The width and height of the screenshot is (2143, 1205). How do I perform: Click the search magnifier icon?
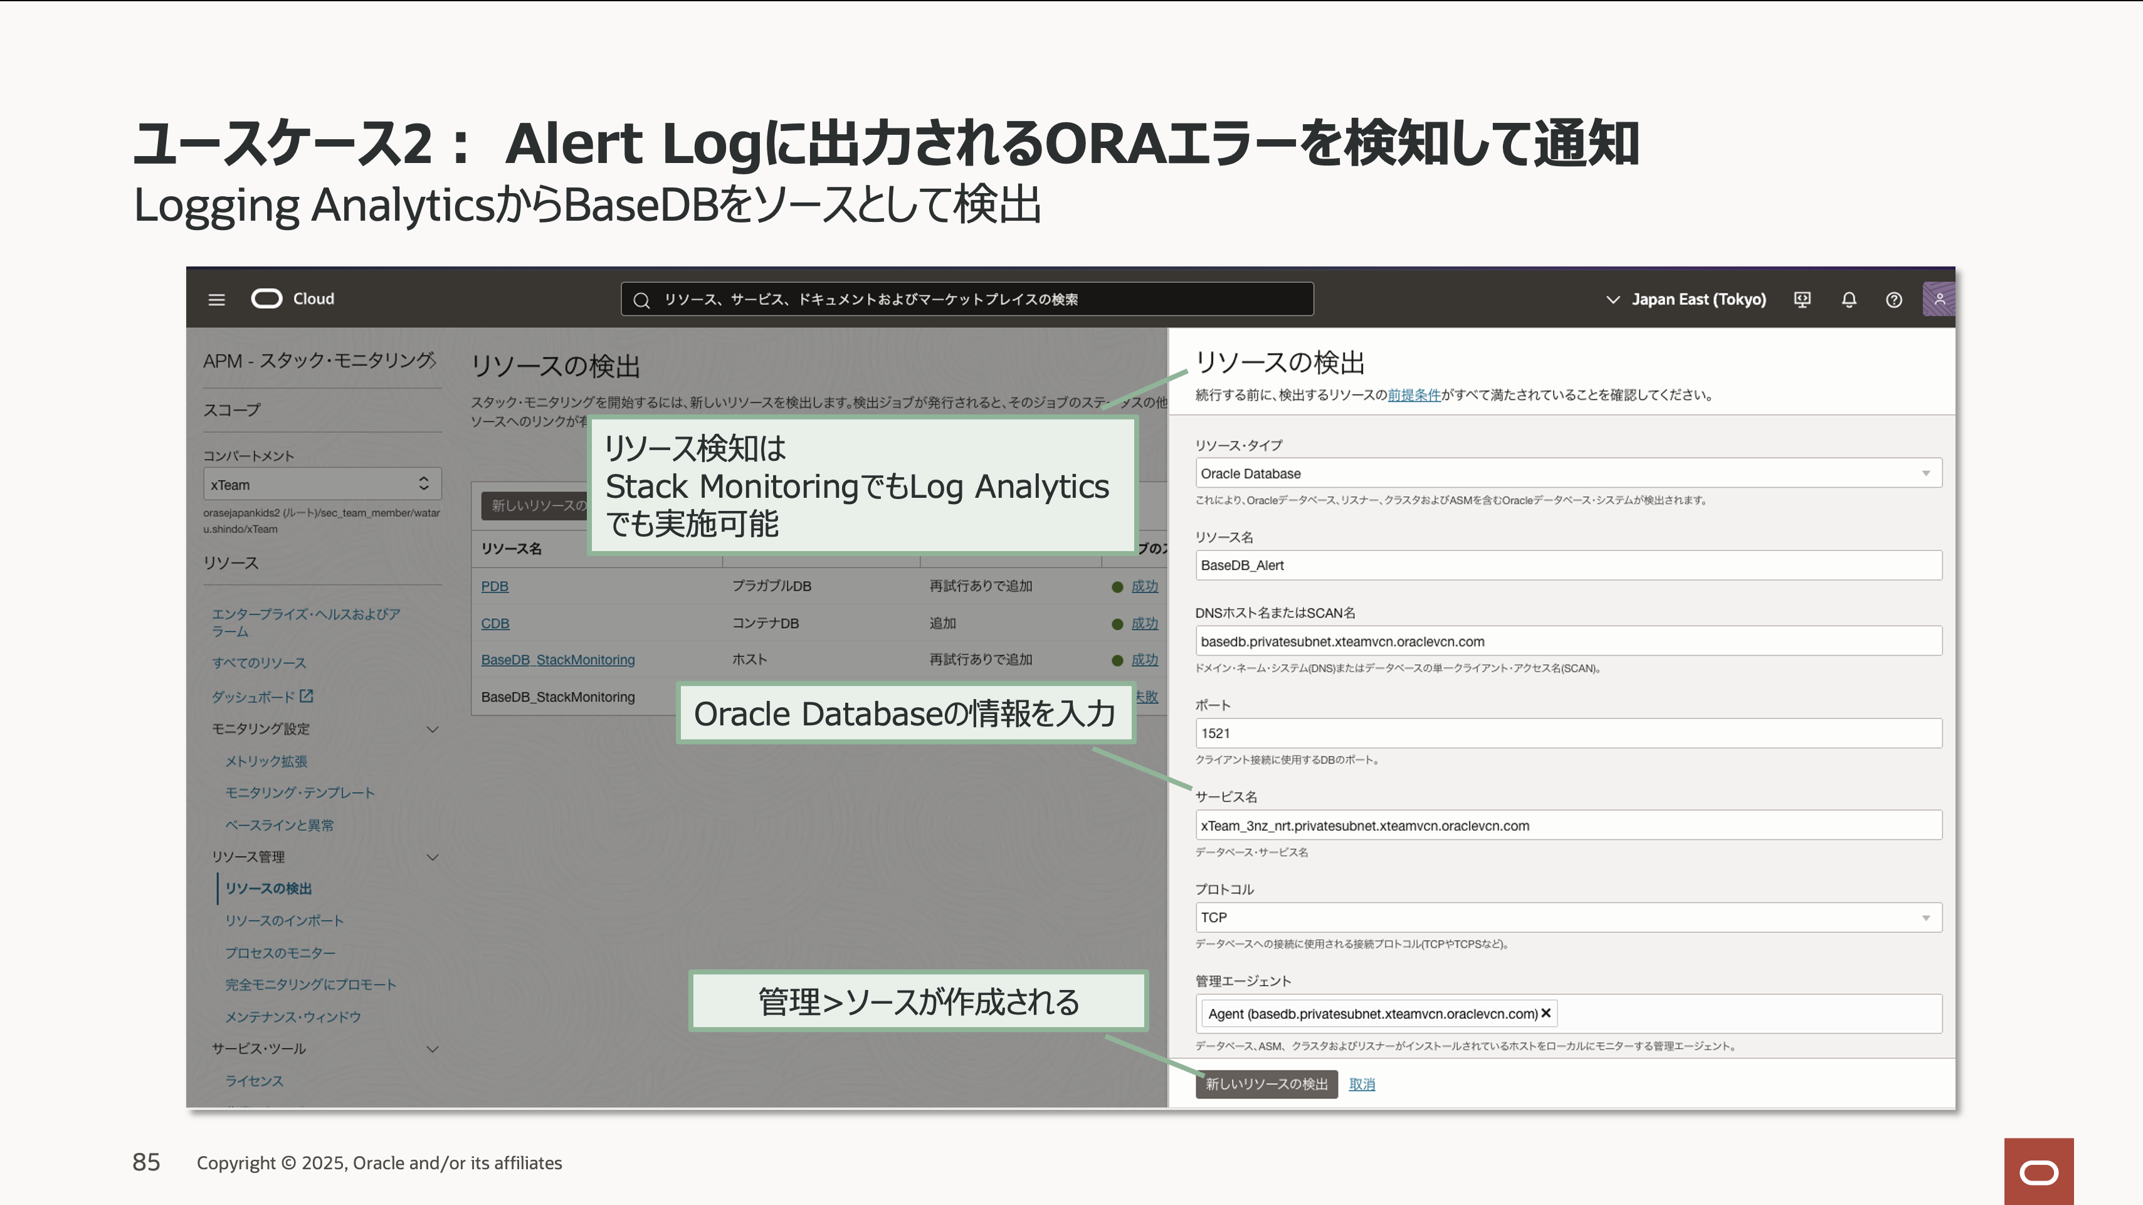pyautogui.click(x=641, y=300)
